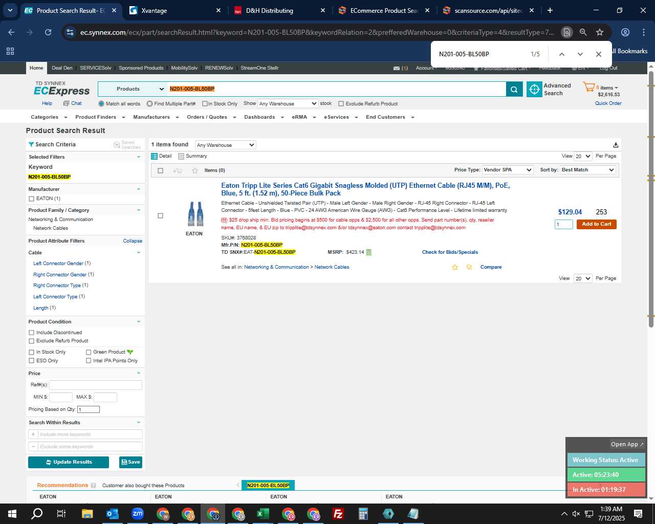Open Sort by Best Match dropdown
The image size is (655, 524).
click(587, 170)
